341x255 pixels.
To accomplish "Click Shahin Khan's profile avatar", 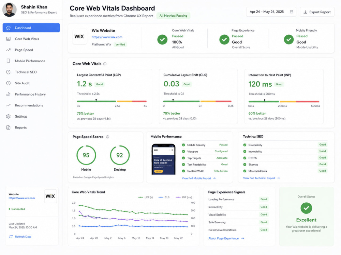I will 9,10.
